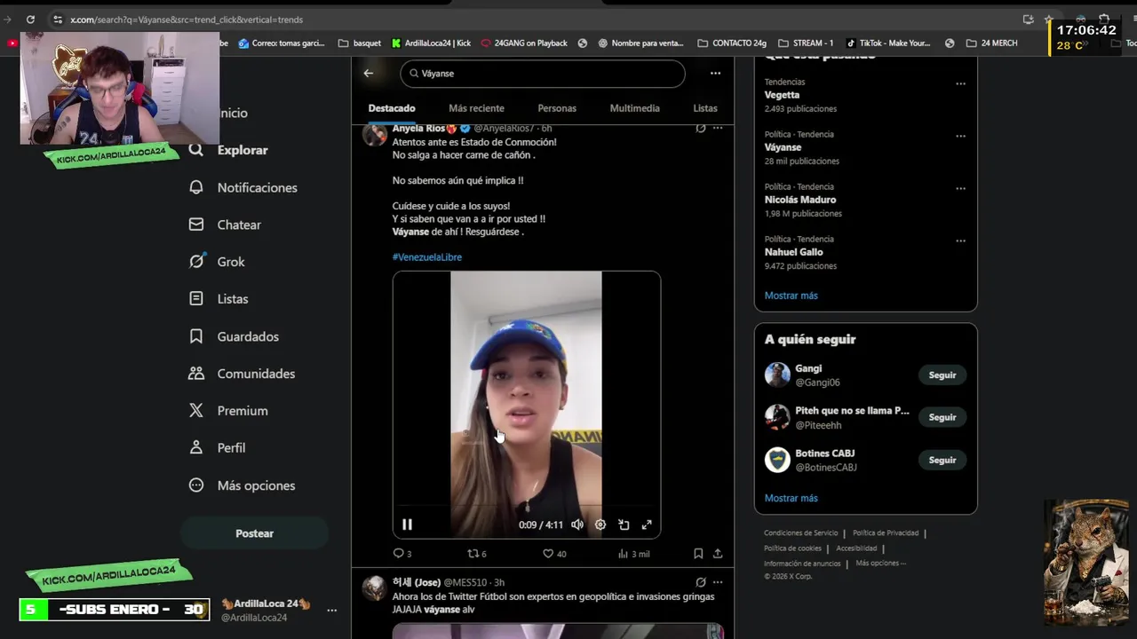Go back with the search arrow
1137x639 pixels.
point(369,74)
